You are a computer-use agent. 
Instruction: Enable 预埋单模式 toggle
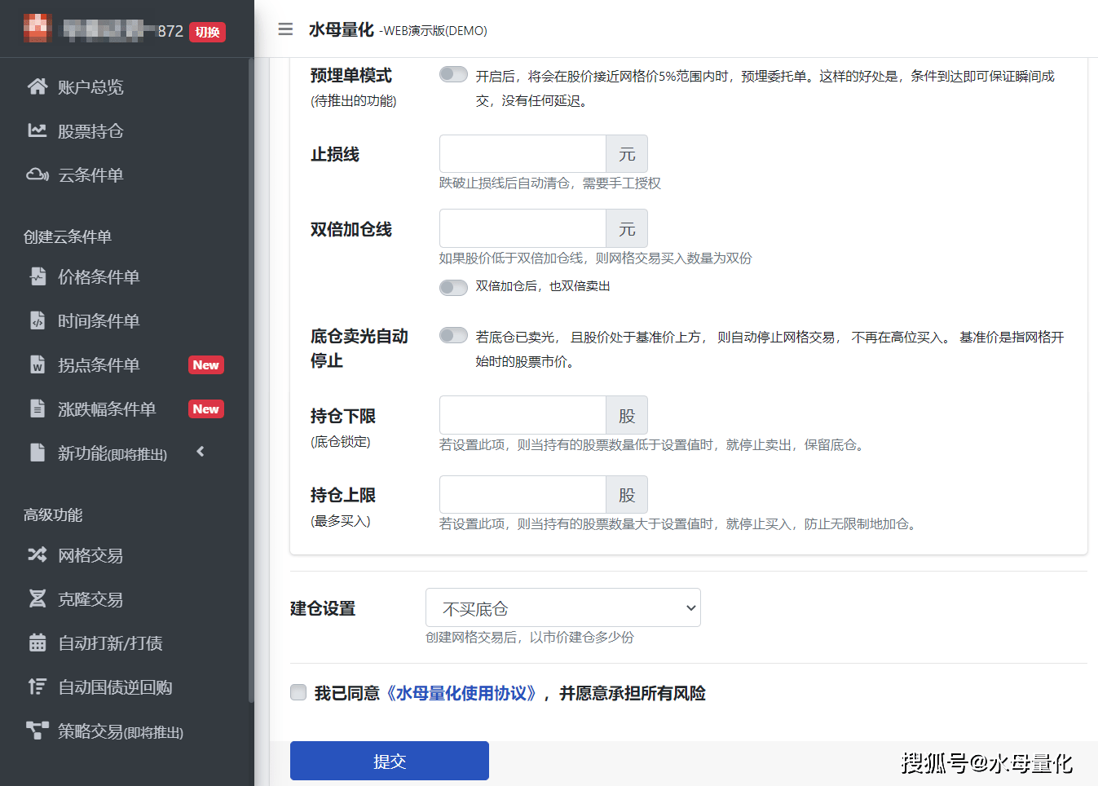[453, 73]
